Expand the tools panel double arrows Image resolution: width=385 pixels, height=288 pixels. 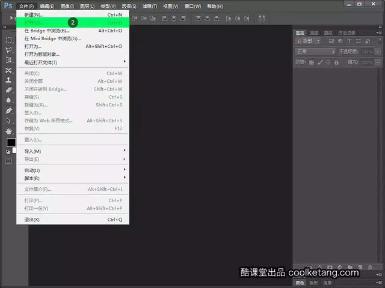[4, 27]
